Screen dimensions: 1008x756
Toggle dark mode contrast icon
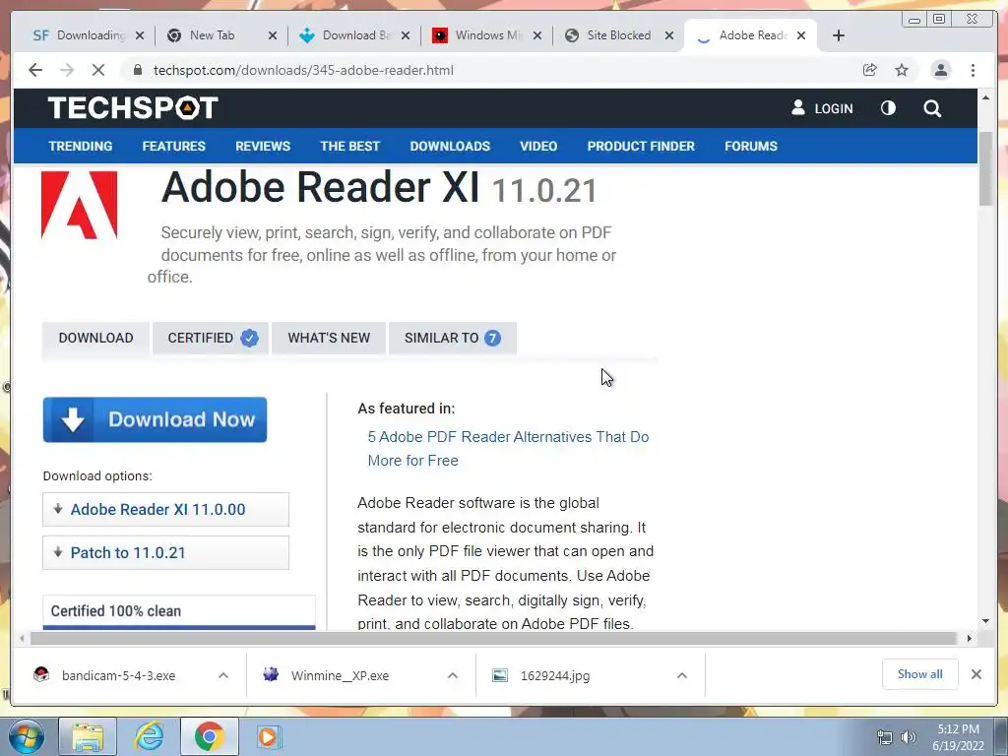point(888,108)
